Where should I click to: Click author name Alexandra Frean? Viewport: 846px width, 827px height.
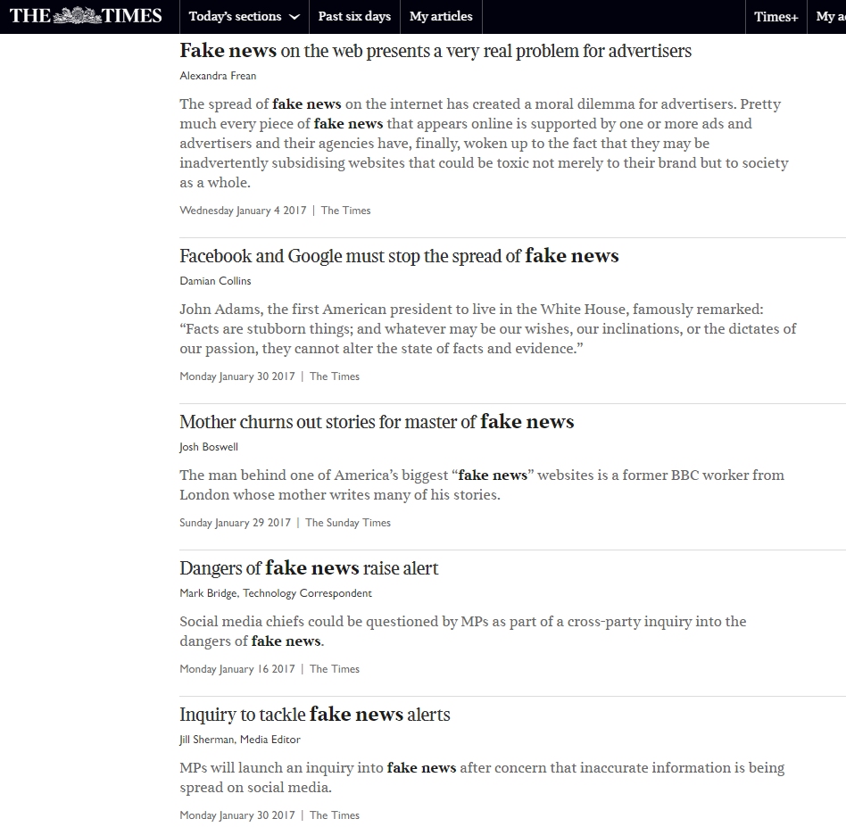click(218, 76)
